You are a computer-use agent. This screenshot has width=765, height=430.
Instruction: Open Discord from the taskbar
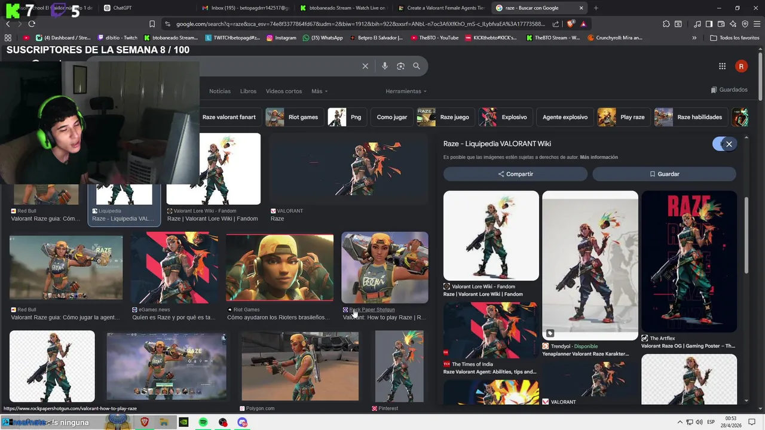[242, 422]
